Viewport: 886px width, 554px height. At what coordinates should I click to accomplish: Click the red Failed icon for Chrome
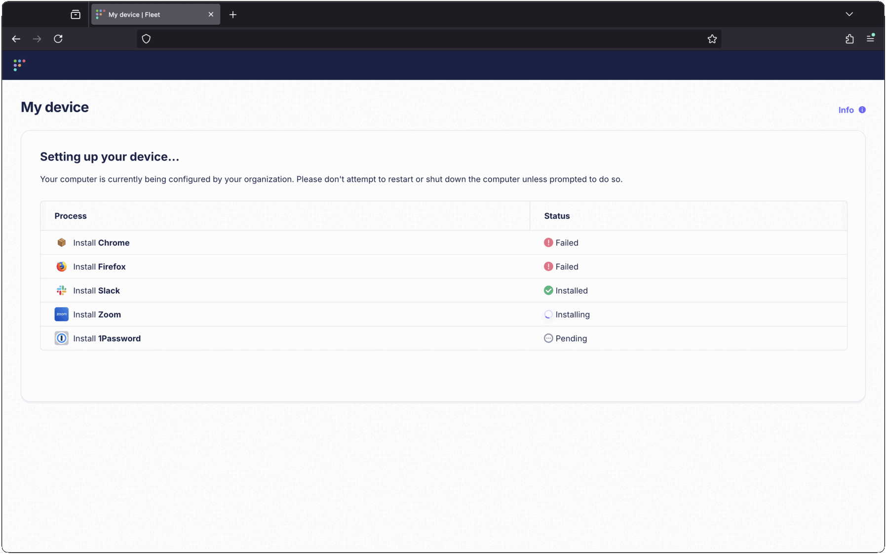pyautogui.click(x=548, y=242)
